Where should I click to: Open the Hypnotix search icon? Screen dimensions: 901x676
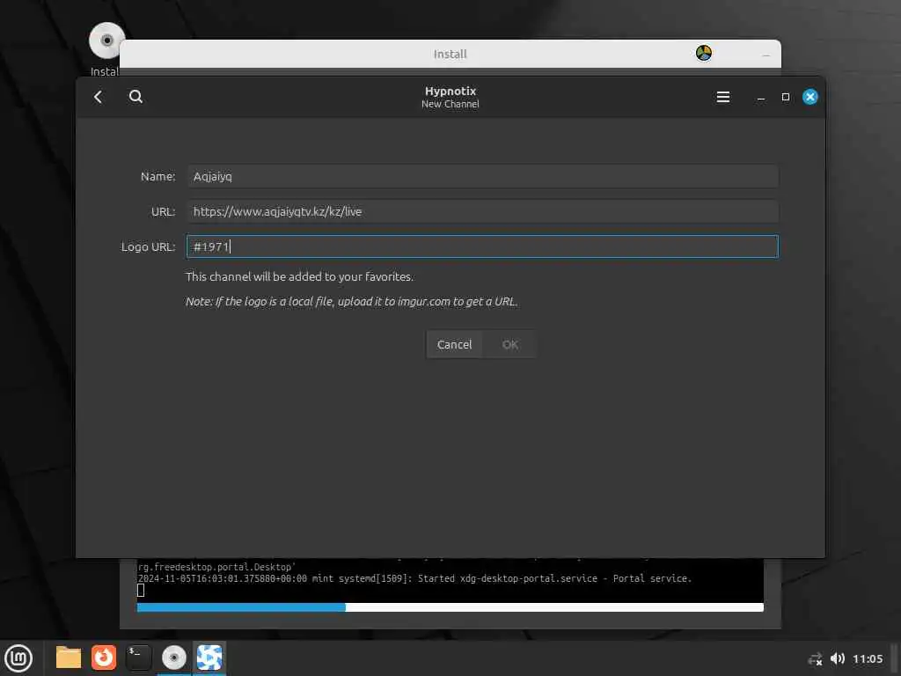(x=136, y=97)
